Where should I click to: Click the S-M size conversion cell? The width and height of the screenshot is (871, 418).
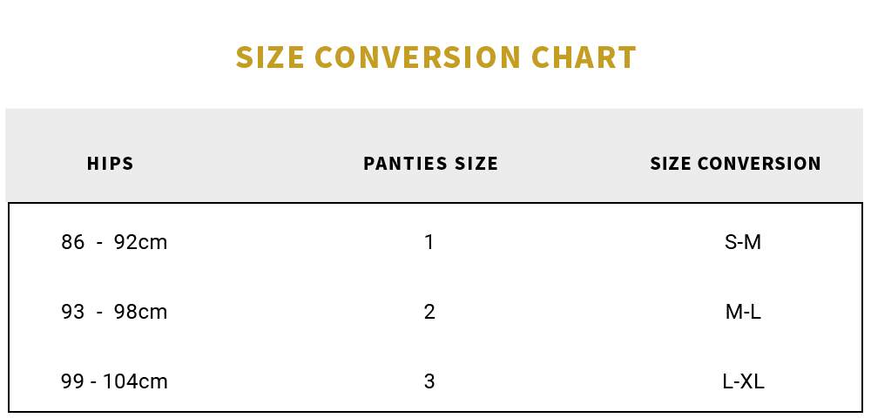(743, 242)
